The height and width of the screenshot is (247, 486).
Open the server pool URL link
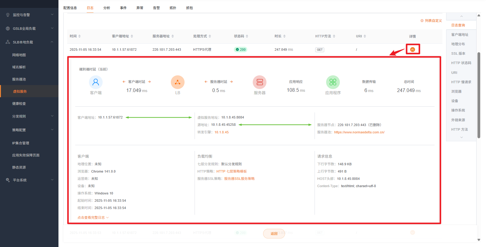pos(359,132)
